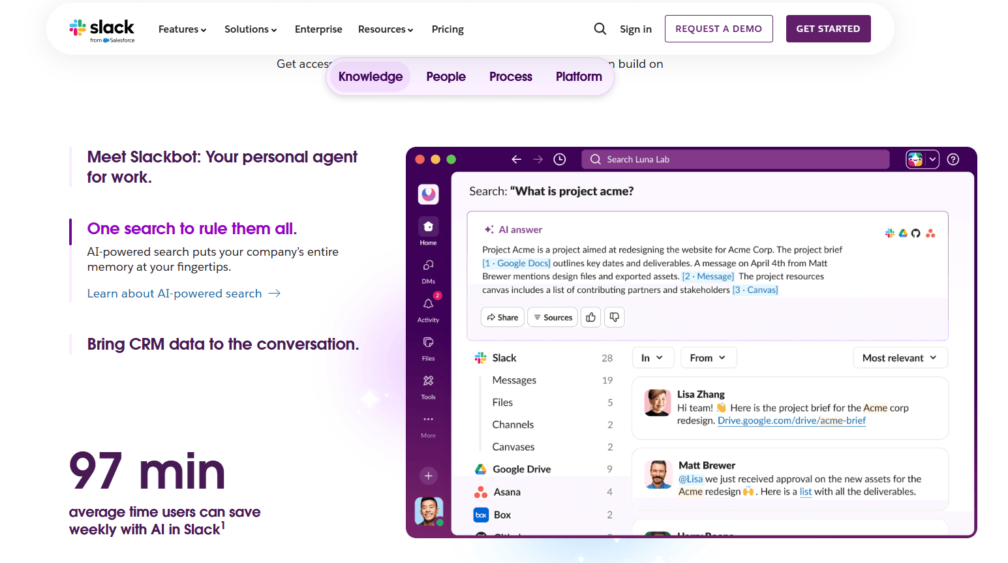Select Messages results row
This screenshot has height=563, width=1008.
(x=552, y=380)
